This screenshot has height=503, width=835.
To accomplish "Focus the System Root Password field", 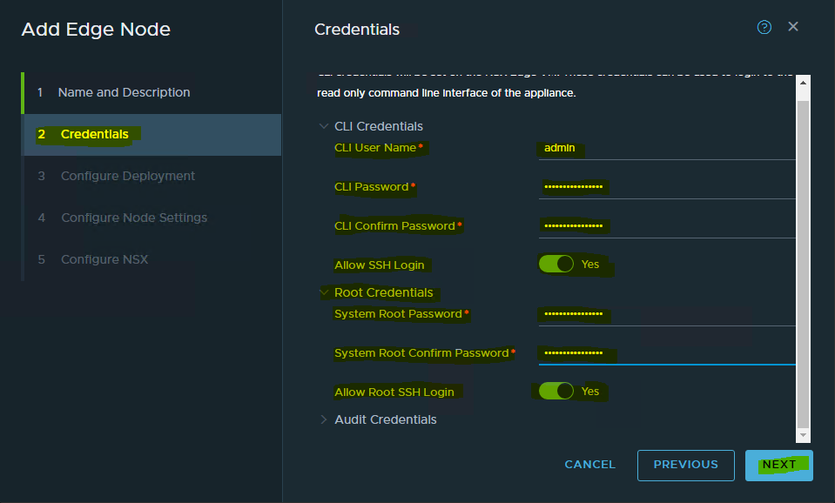I will pos(667,314).
